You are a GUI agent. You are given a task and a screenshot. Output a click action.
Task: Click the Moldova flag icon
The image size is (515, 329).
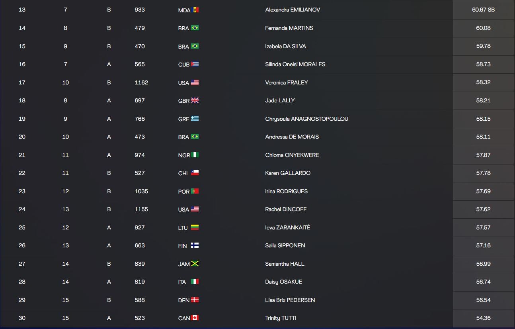[195, 10]
